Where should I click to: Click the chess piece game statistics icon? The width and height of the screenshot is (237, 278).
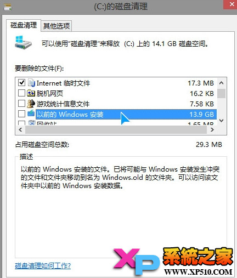[x=31, y=104]
